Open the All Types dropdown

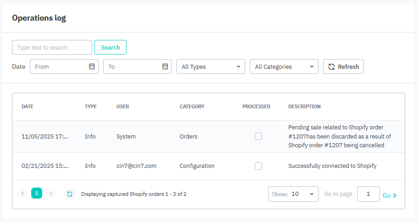(x=211, y=67)
